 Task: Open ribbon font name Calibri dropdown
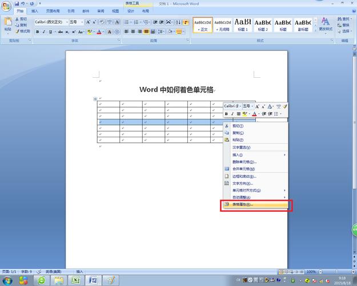click(67, 22)
